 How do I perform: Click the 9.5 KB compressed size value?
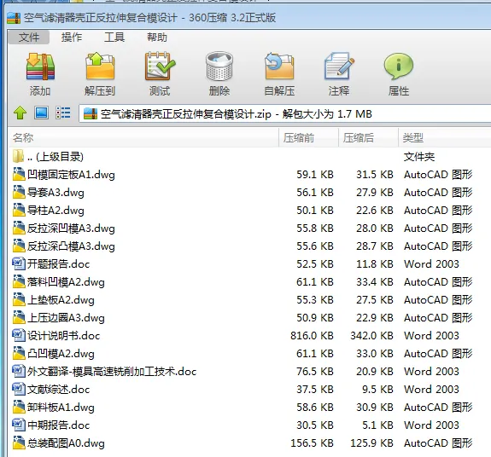click(377, 389)
